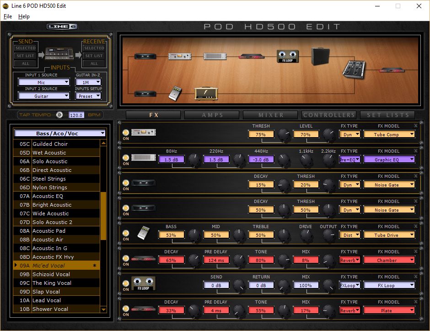This screenshot has width=430, height=331.
Task: Remove the Tube Comp effect with its X
Action: [416, 125]
